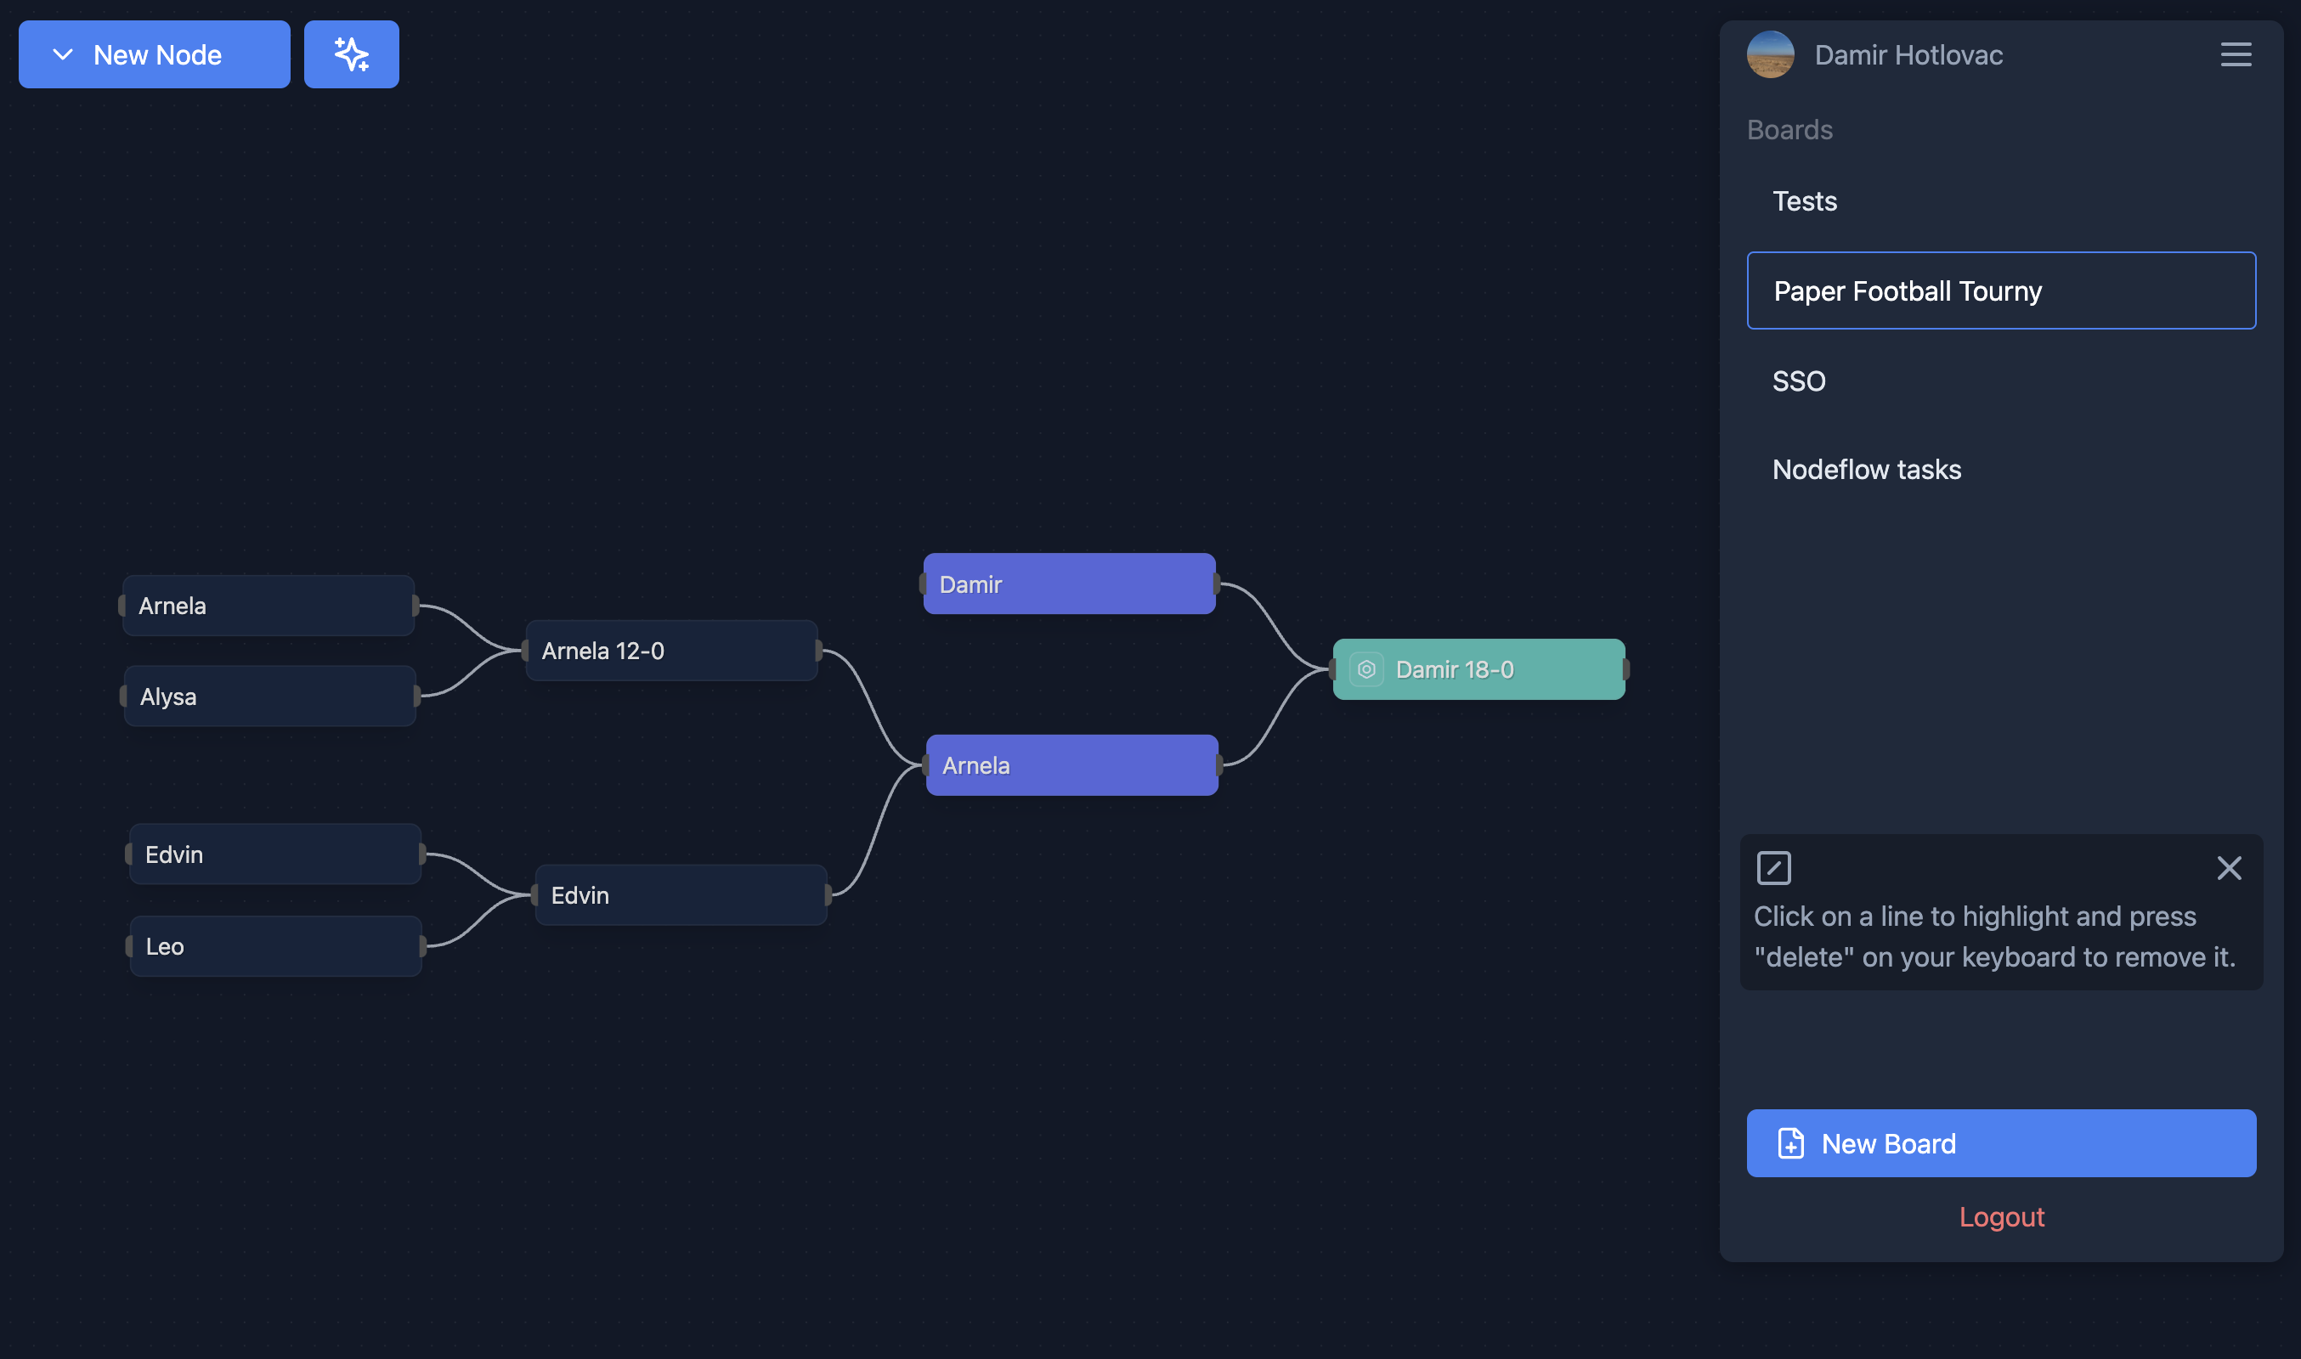Click the edit pencil icon in hint box
Screen dimensions: 2301x1359
click(x=1773, y=867)
